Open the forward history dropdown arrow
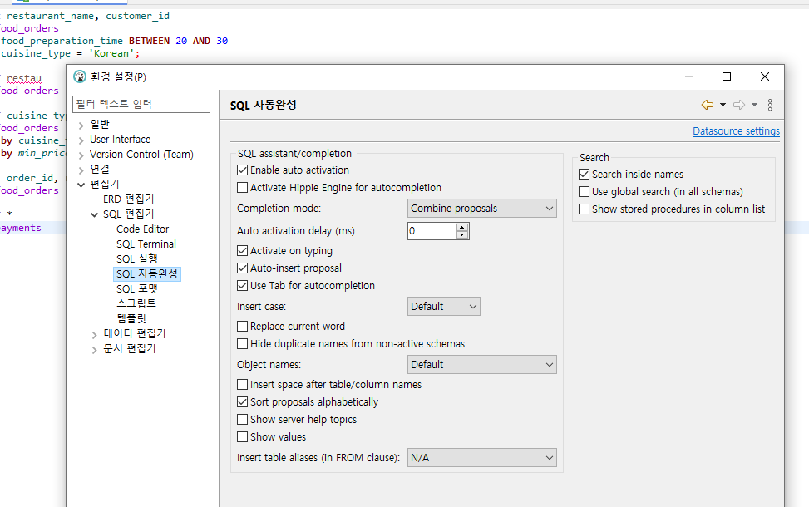Viewport: 809px width, 507px height. pyautogui.click(x=754, y=105)
